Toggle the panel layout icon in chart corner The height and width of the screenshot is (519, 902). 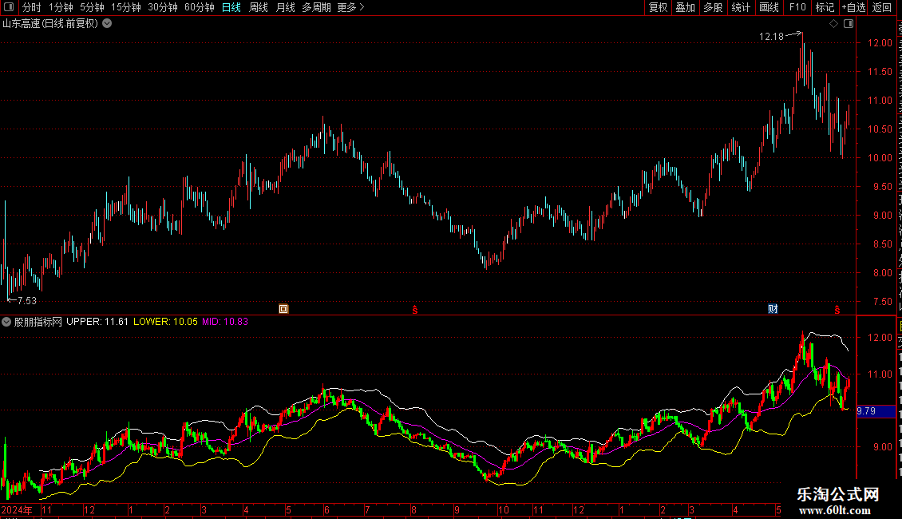pos(849,24)
